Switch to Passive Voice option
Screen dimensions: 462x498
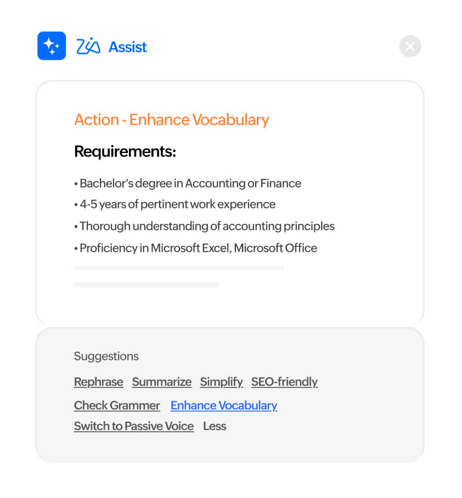point(134,426)
